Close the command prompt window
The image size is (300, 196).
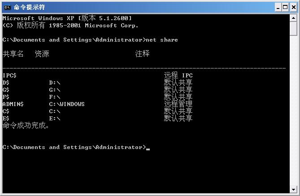(292, 7)
